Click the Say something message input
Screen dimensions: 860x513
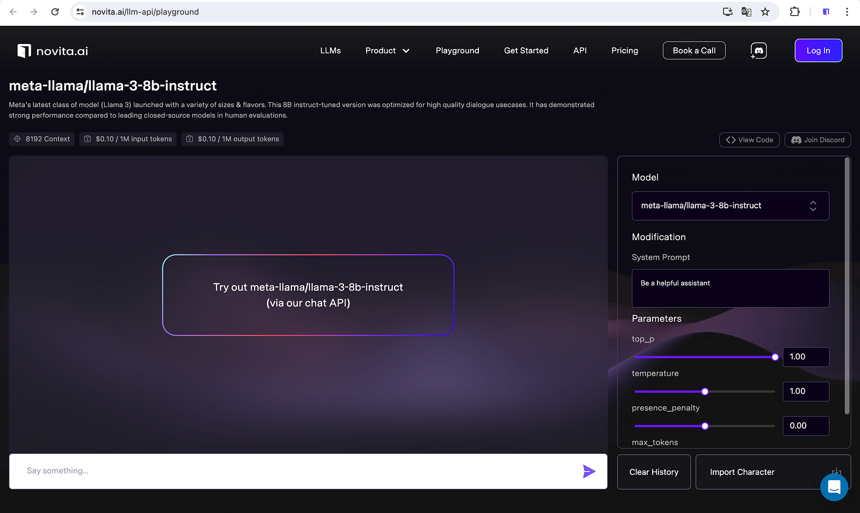pos(308,471)
